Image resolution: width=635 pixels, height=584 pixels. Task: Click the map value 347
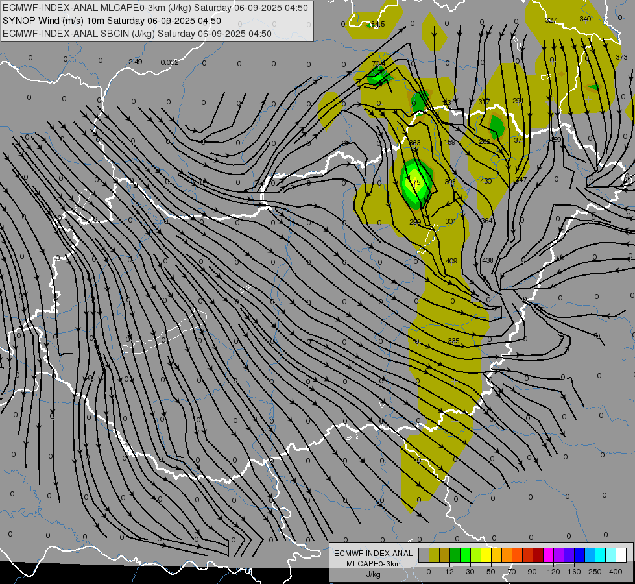coord(521,180)
